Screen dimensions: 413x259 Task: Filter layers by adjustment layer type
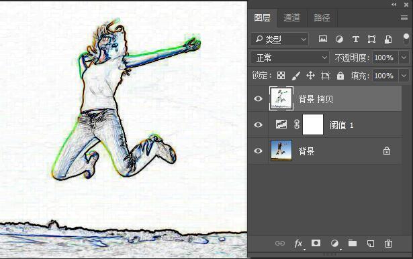(339, 39)
